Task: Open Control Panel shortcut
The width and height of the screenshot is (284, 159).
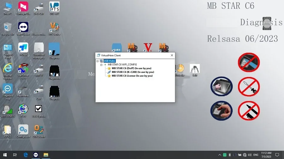Action: (8, 51)
